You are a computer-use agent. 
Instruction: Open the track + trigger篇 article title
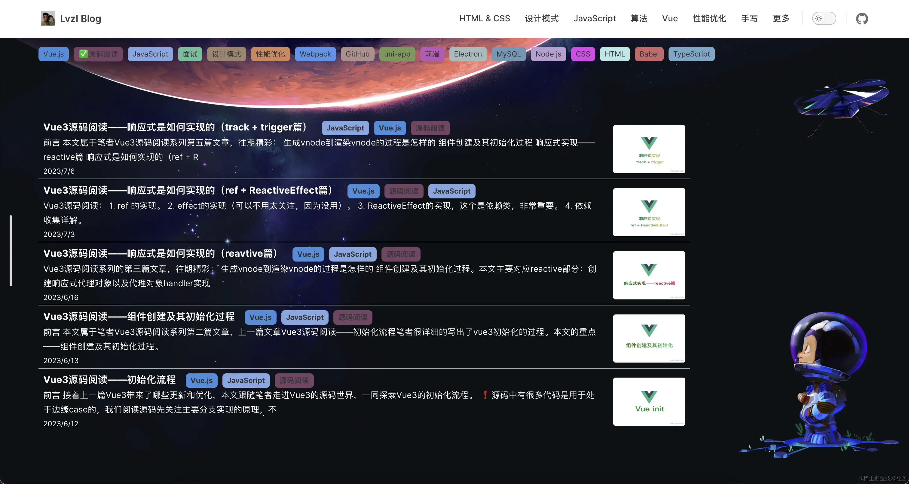(176, 127)
